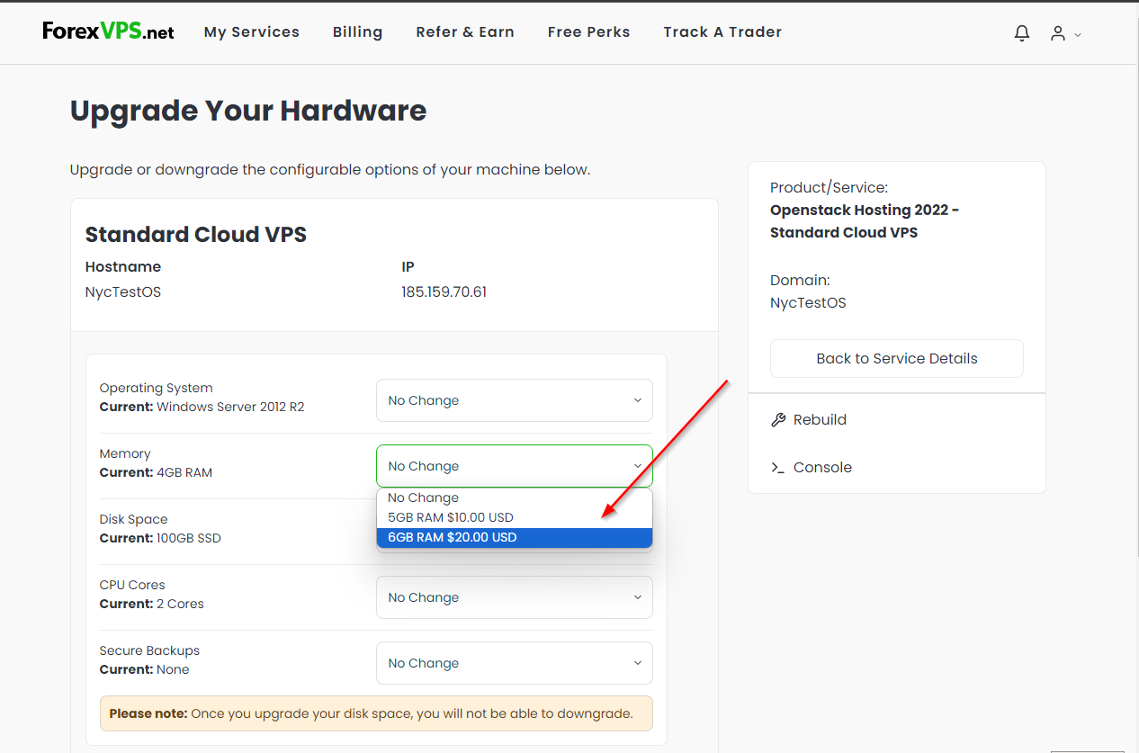Click the Rebuild link
This screenshot has height=753, width=1139.
click(x=820, y=419)
